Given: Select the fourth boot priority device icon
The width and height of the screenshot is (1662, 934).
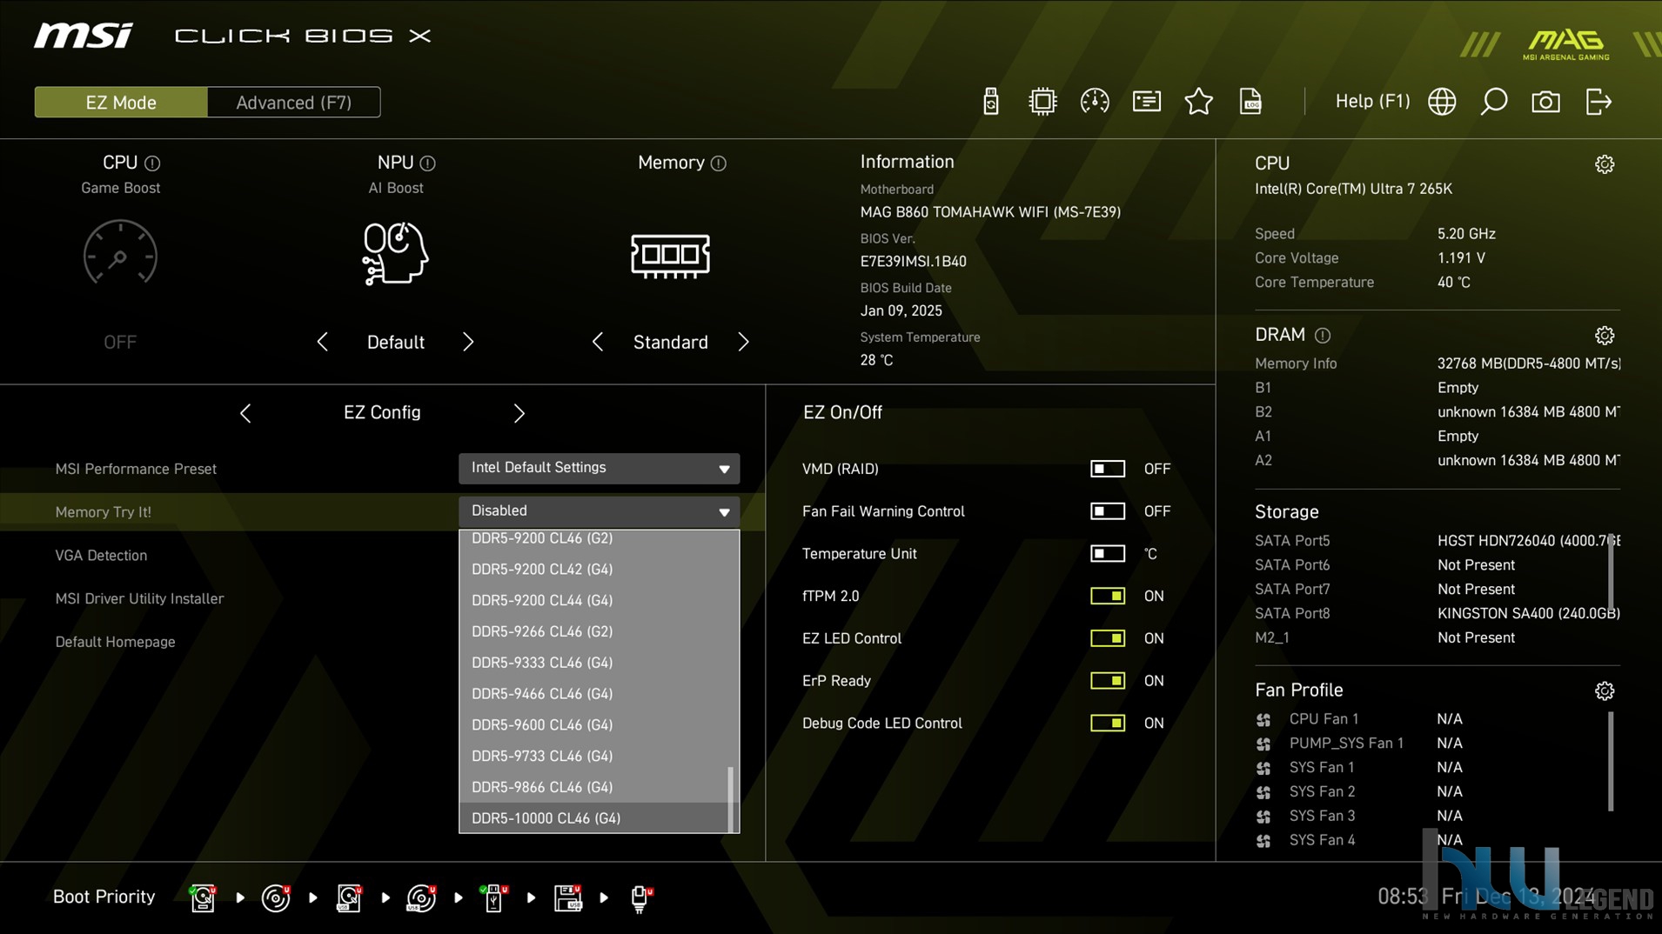Looking at the screenshot, I should click(421, 897).
